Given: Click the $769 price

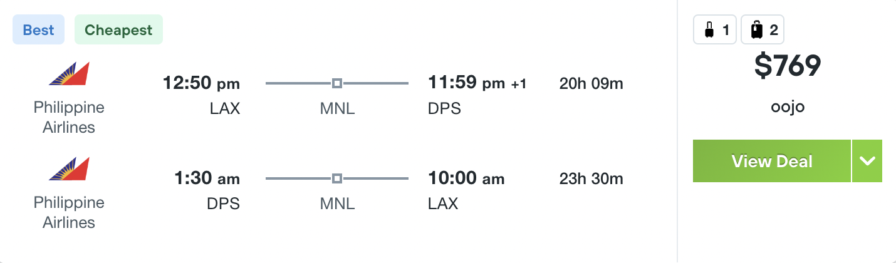Looking at the screenshot, I should 788,66.
